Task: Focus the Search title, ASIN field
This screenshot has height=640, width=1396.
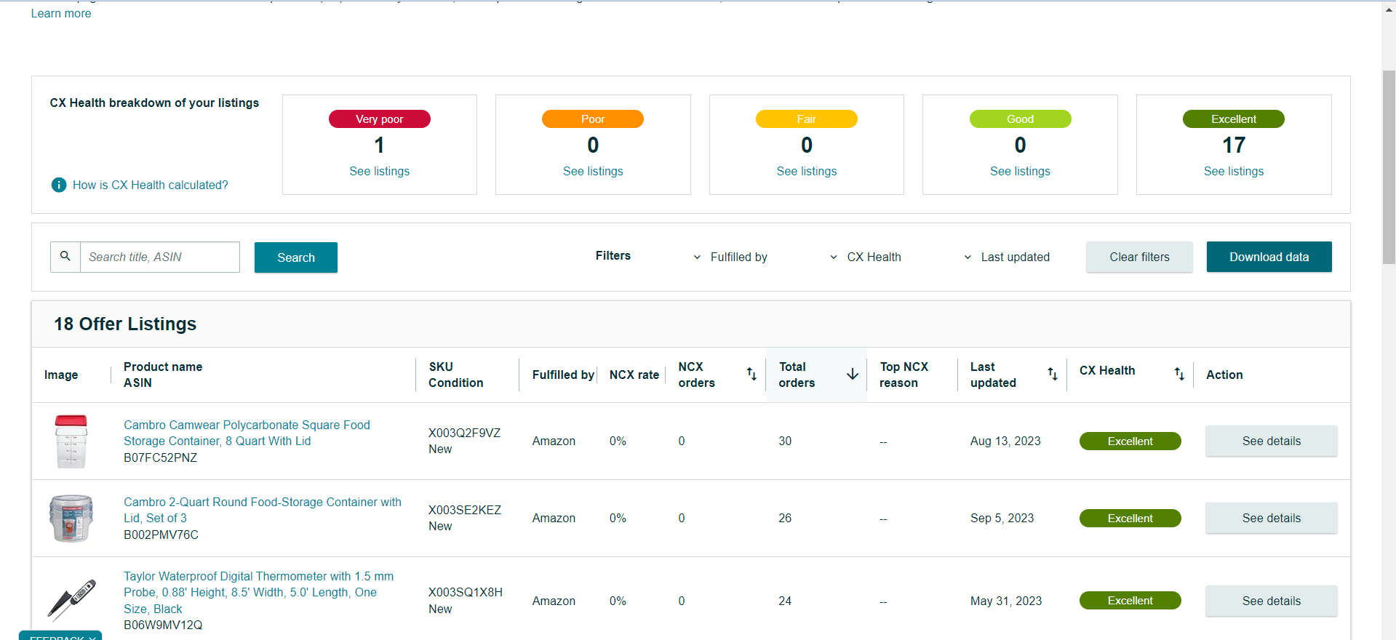Action: [160, 257]
